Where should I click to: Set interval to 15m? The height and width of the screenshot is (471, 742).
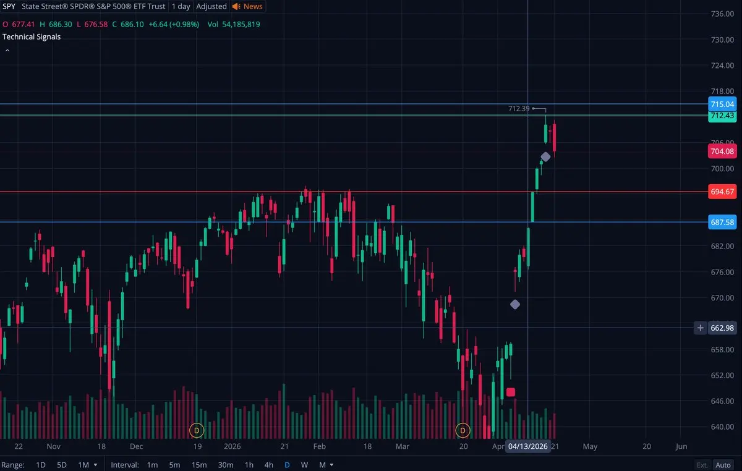pyautogui.click(x=199, y=465)
